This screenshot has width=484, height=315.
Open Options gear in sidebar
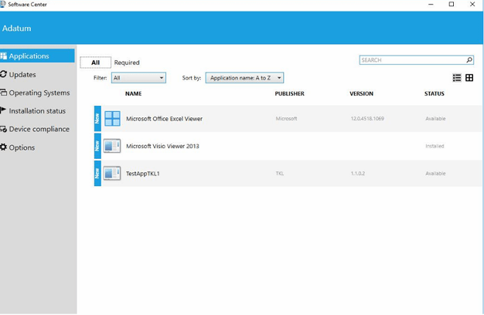click(x=21, y=147)
